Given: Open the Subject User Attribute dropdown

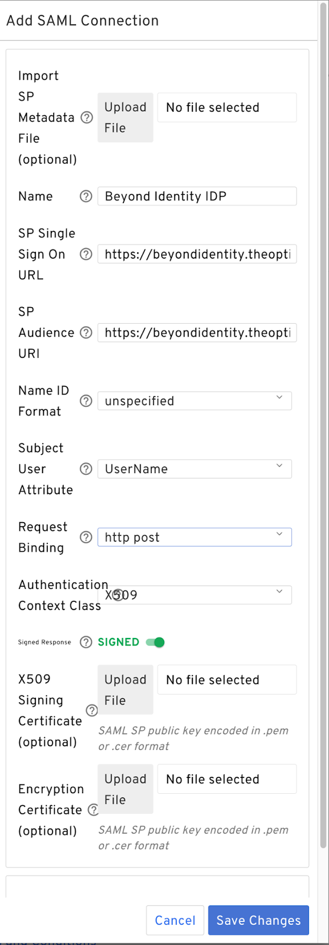Looking at the screenshot, I should pyautogui.click(x=194, y=469).
